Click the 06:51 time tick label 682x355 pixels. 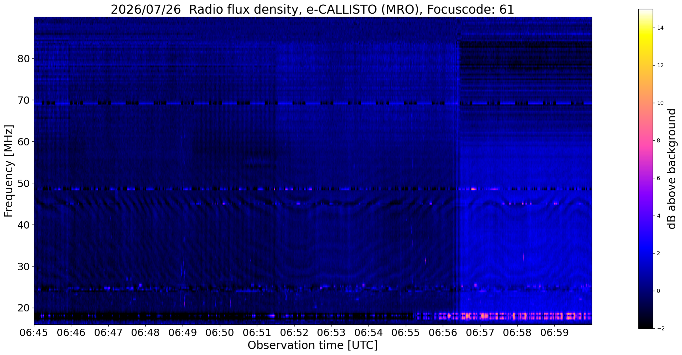pyautogui.click(x=257, y=332)
